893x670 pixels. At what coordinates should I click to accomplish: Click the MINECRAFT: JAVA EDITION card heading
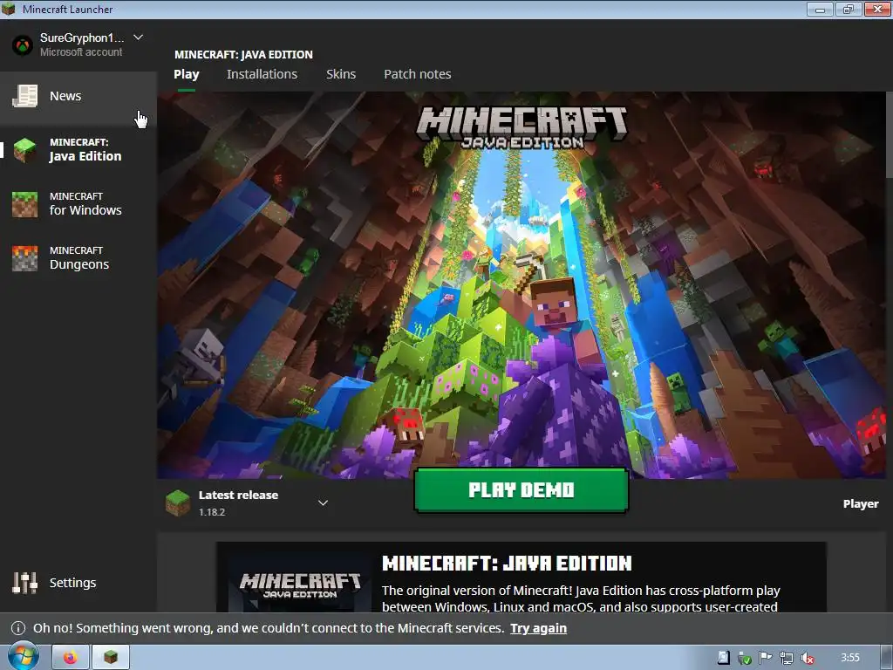(x=507, y=564)
